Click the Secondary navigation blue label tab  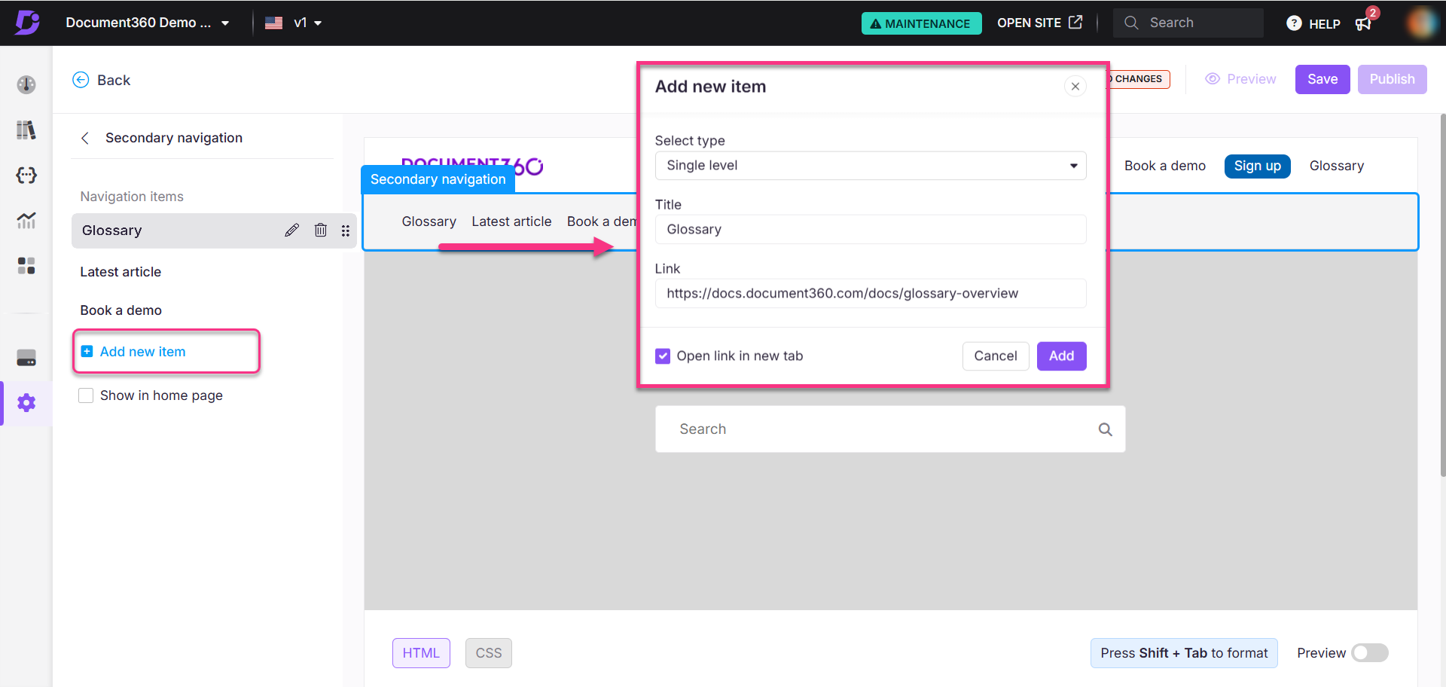pyautogui.click(x=438, y=179)
